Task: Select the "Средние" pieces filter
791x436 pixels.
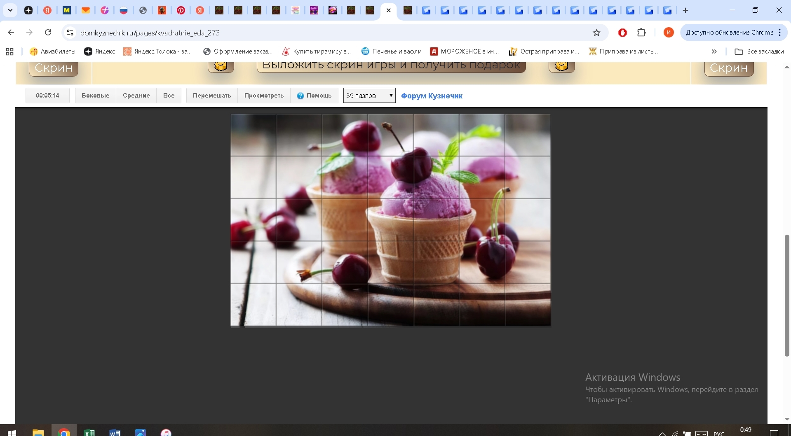Action: [136, 96]
